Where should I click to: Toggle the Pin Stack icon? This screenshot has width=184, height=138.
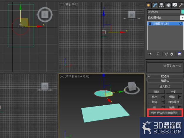(150, 54)
